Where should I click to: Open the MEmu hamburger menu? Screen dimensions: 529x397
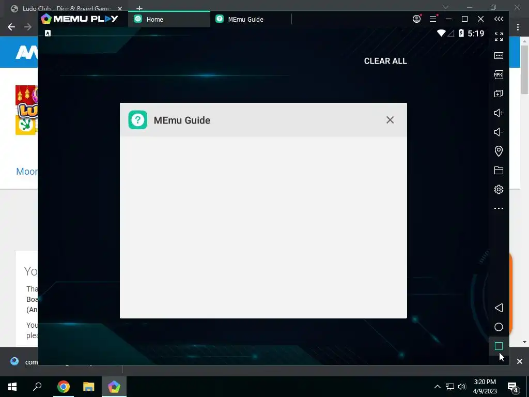pyautogui.click(x=433, y=19)
